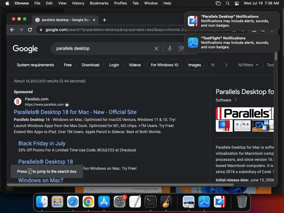Show more filter chips with right chevron
The width and height of the screenshot is (284, 213).
[x=226, y=65]
